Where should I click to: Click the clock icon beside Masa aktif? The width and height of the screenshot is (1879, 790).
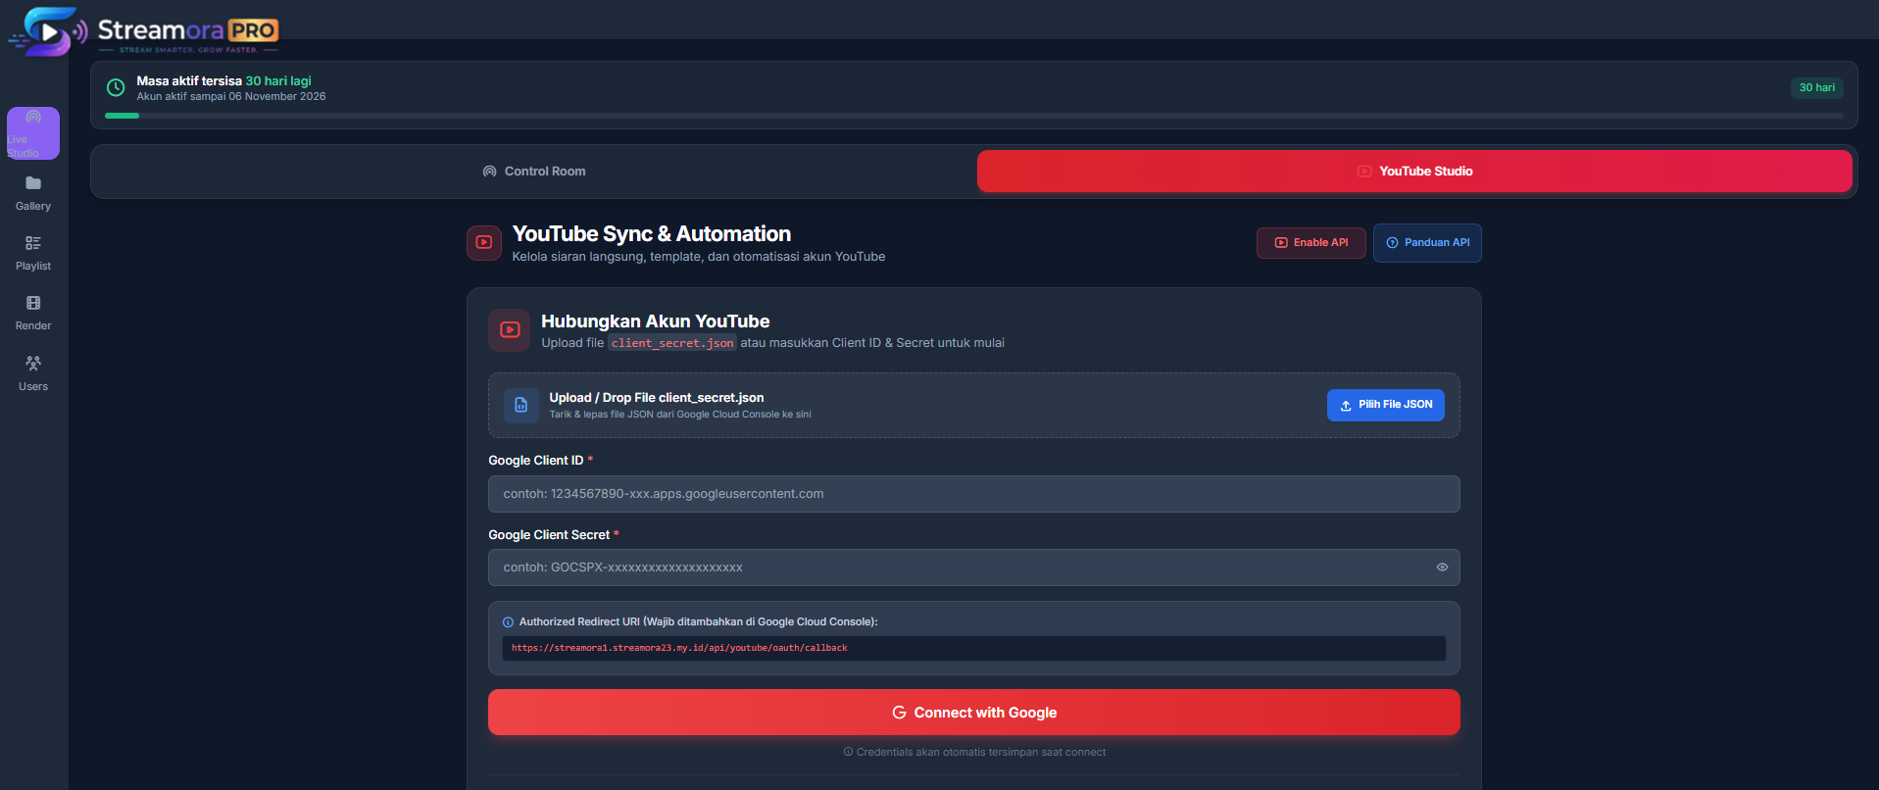116,88
